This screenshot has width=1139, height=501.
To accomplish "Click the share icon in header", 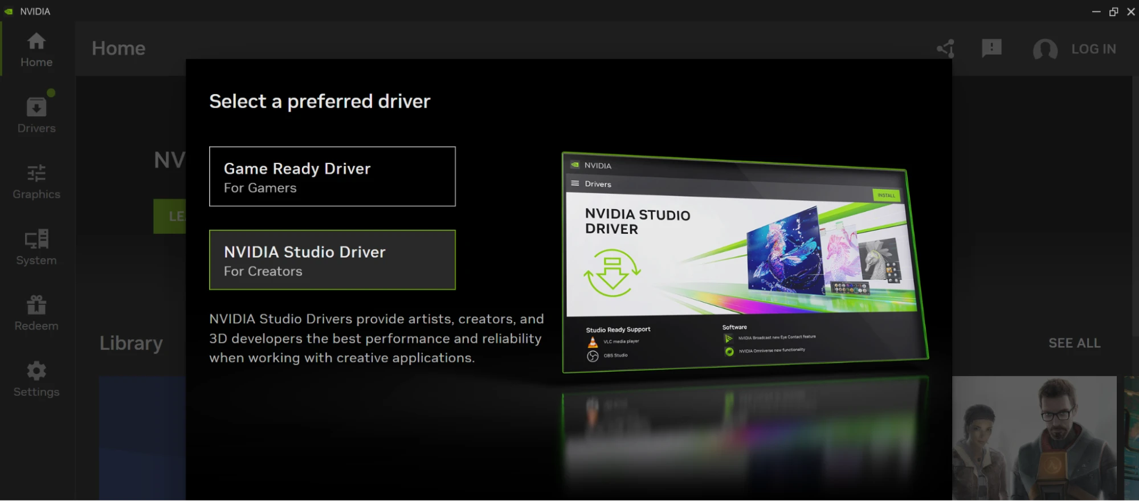I will pos(946,48).
